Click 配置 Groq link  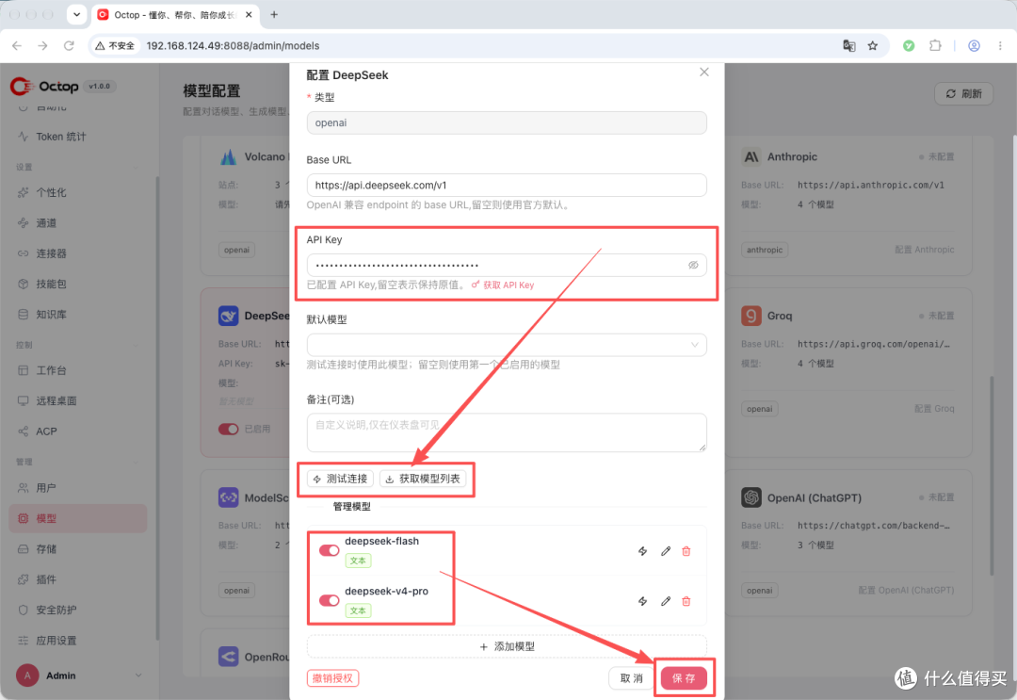tap(934, 409)
